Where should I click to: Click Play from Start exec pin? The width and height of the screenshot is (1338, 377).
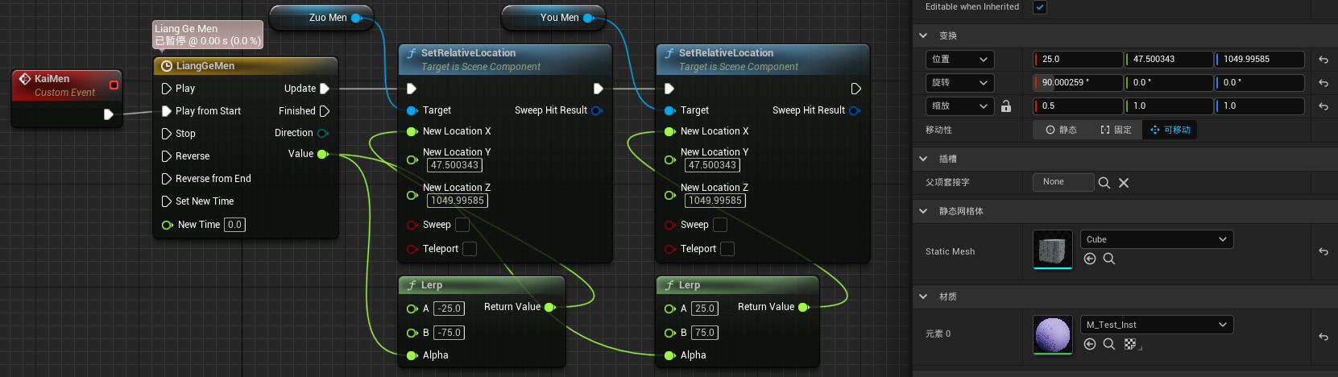point(167,111)
